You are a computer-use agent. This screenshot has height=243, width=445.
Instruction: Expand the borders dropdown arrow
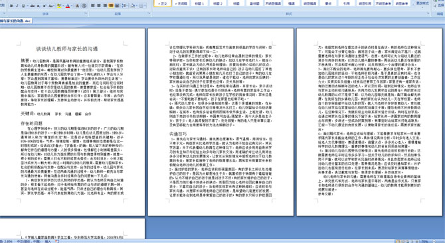(145, 6)
